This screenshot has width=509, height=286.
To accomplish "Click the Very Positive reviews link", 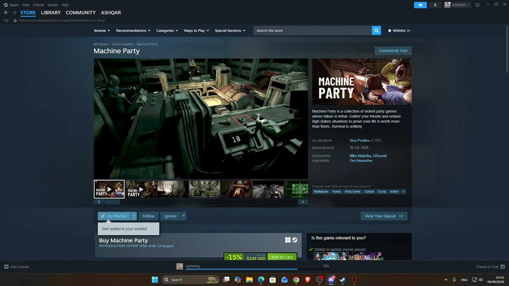I will (359, 141).
